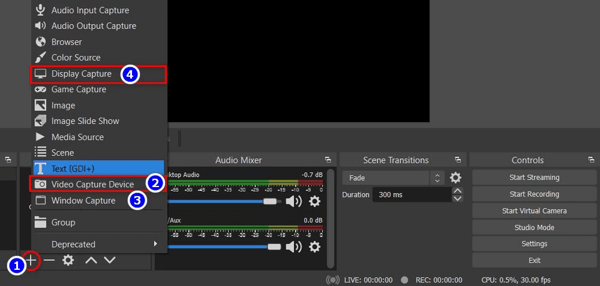Image resolution: width=600 pixels, height=286 pixels.
Task: Move source up with arrow
Action: click(91, 260)
